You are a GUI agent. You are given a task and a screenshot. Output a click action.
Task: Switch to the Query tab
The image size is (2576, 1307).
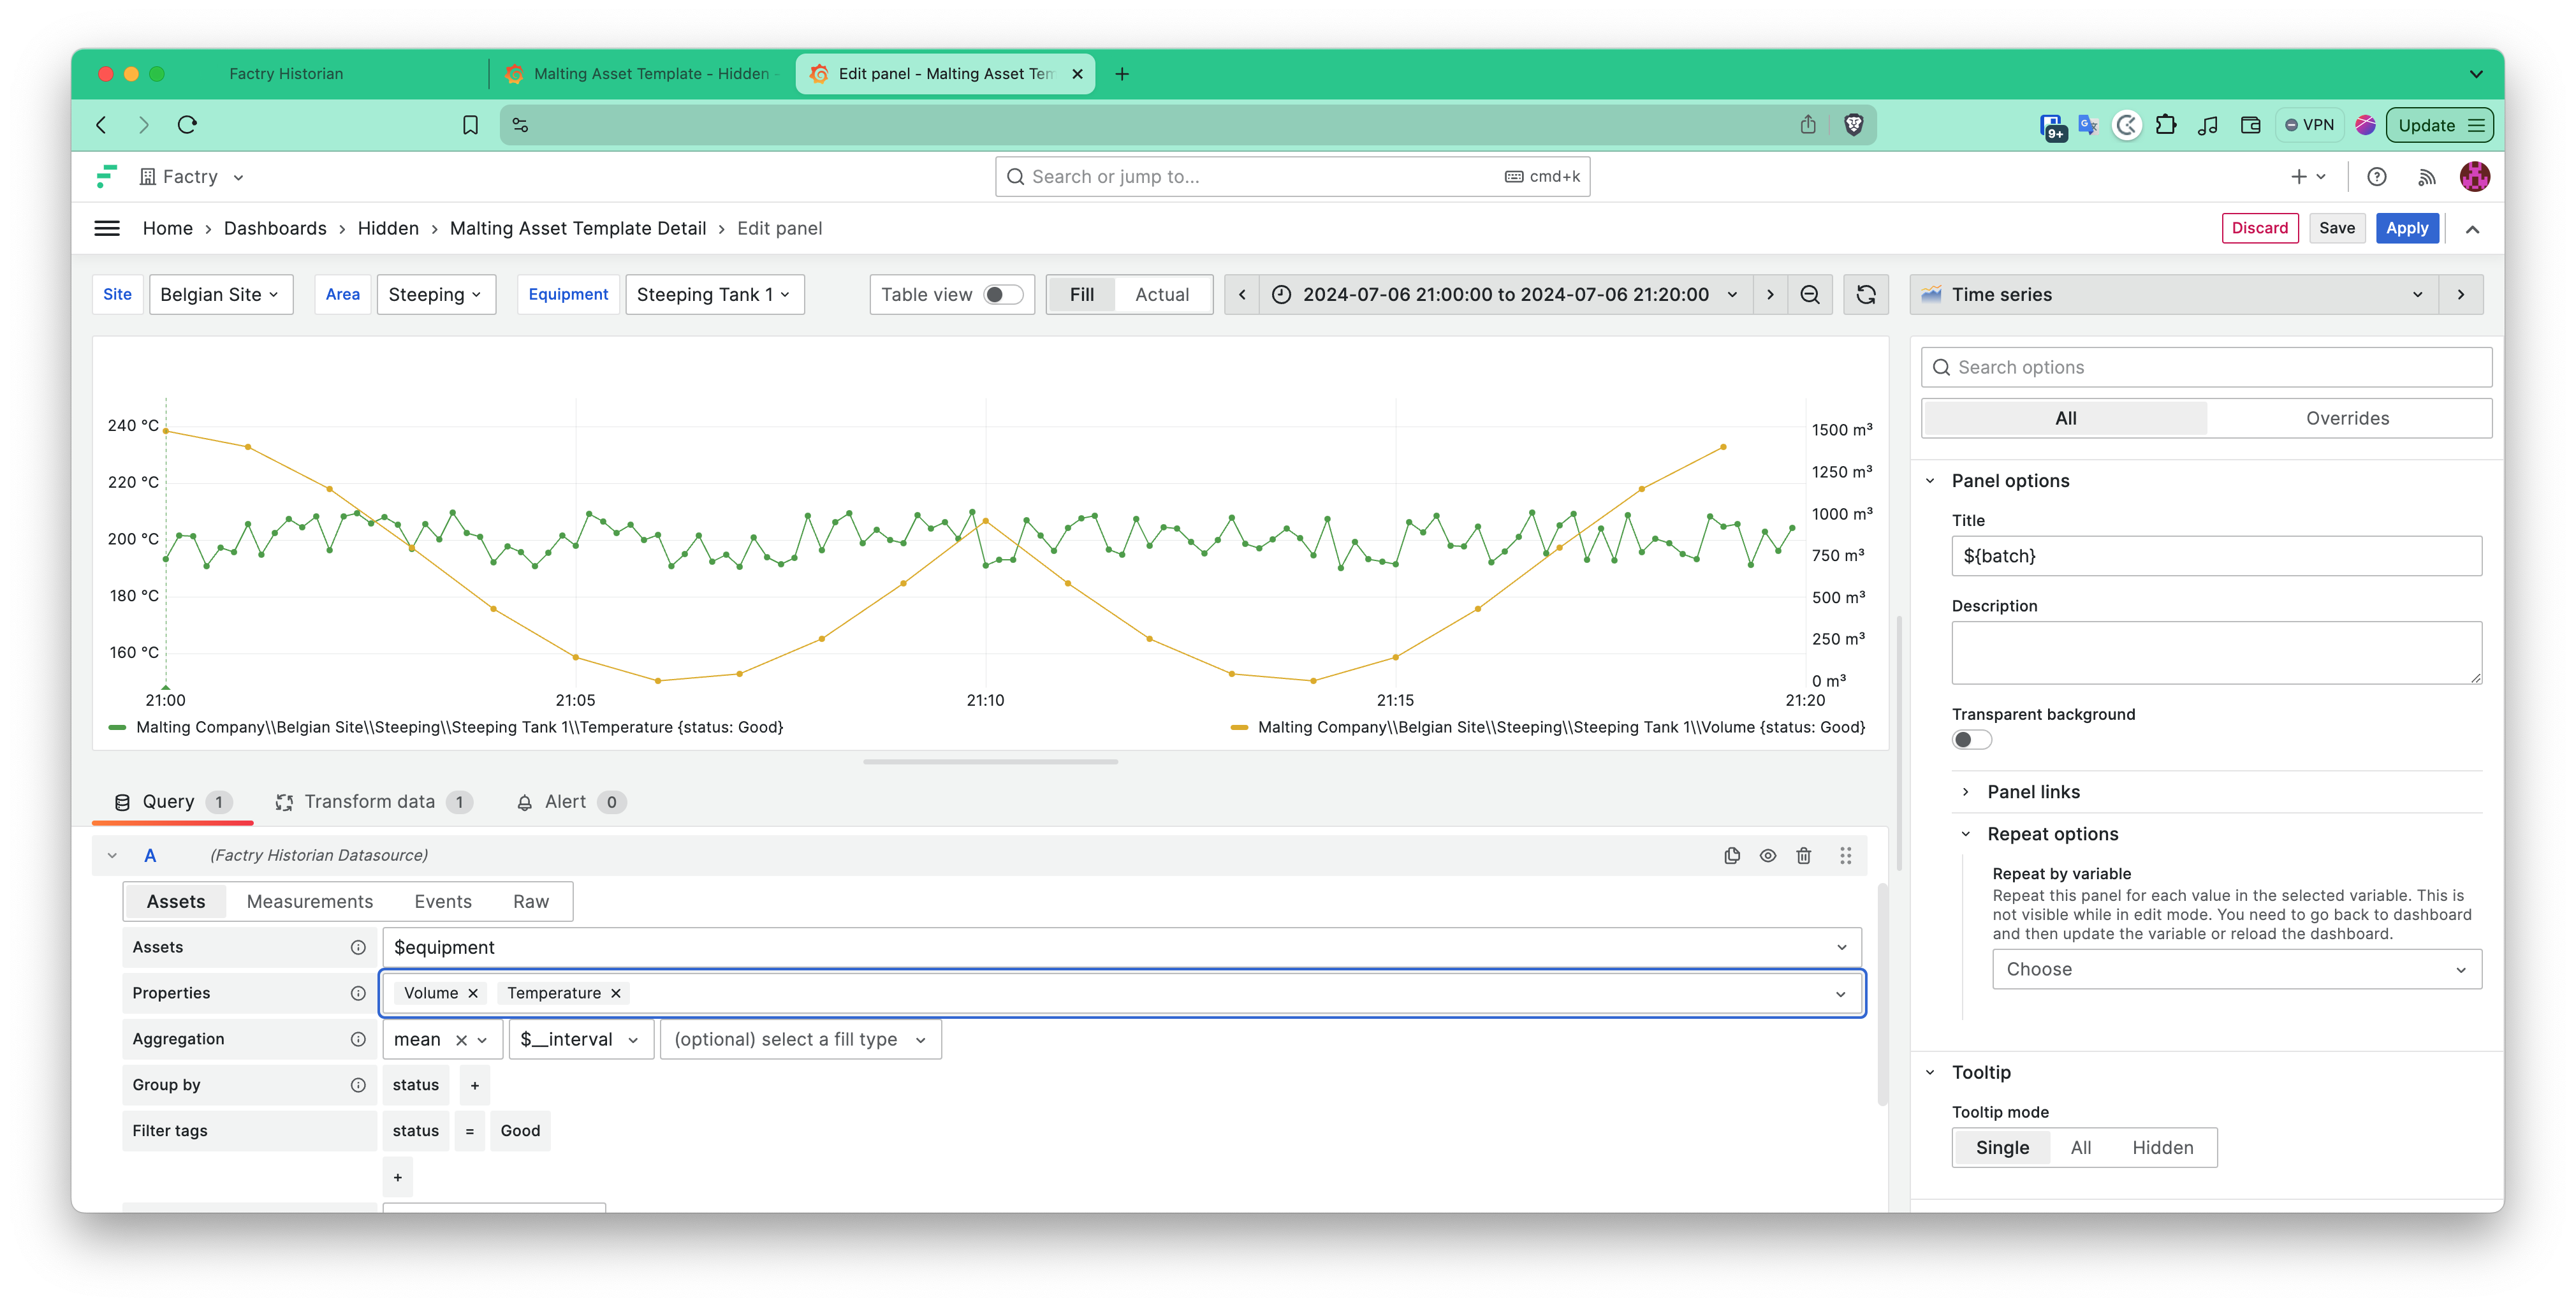click(x=172, y=802)
